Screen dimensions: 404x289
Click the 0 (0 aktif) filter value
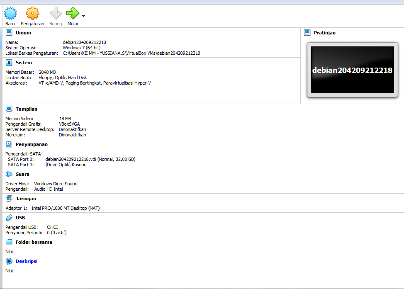57,233
